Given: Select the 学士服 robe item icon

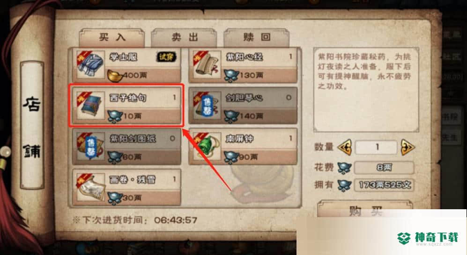Looking at the screenshot, I should pos(90,65).
